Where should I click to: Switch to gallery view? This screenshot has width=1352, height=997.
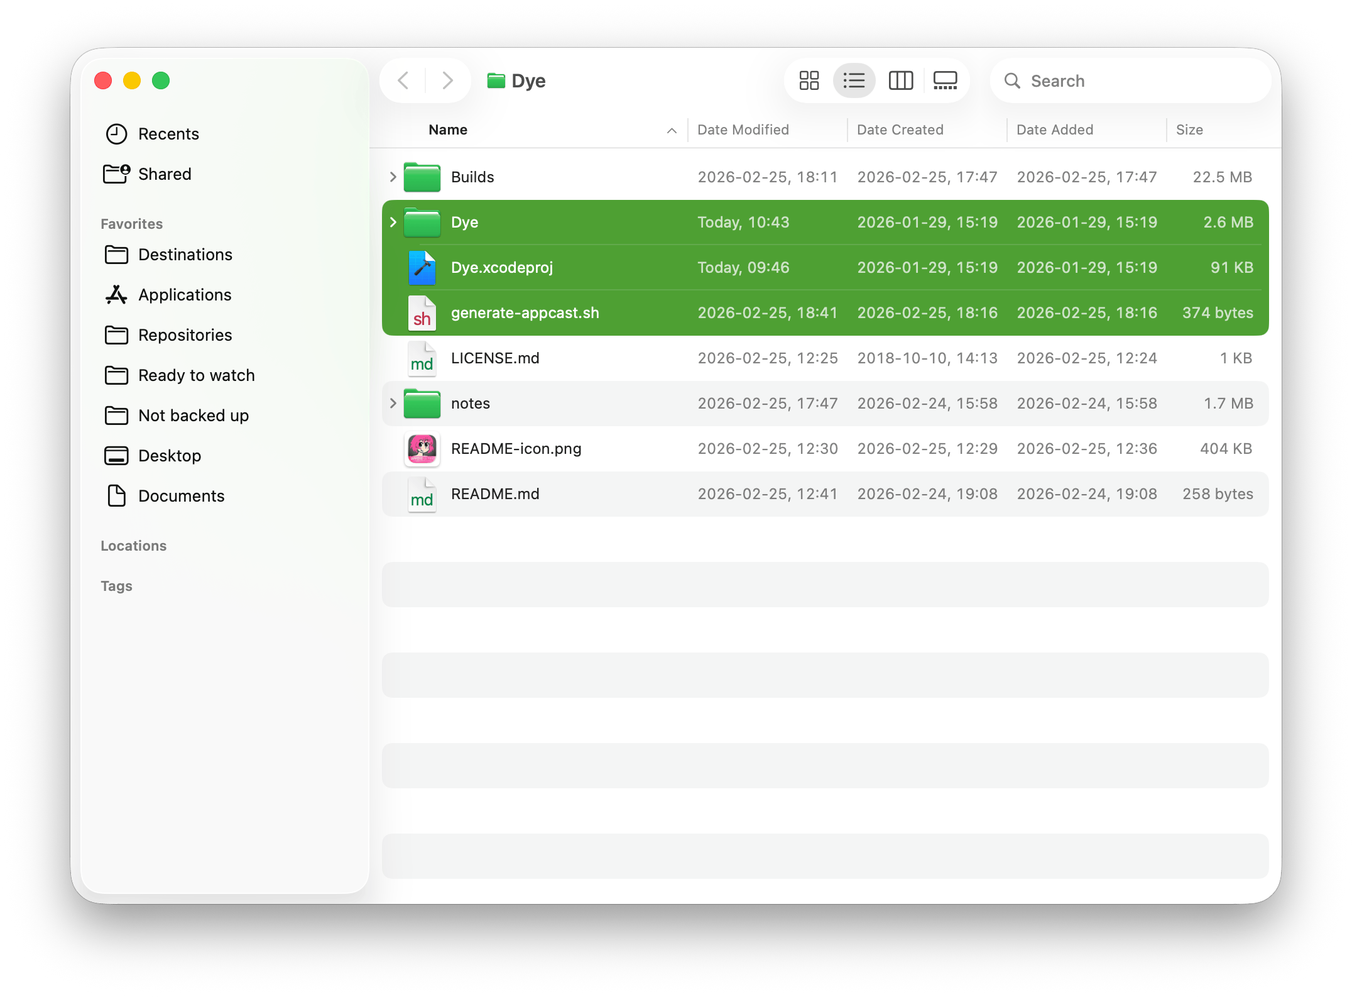[x=945, y=80]
